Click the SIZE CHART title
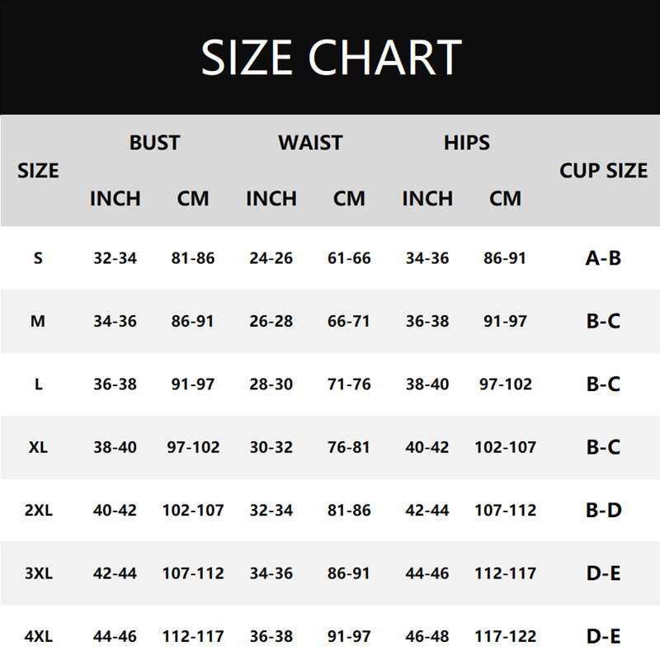Viewport: 660px width, 660px height. click(x=332, y=57)
